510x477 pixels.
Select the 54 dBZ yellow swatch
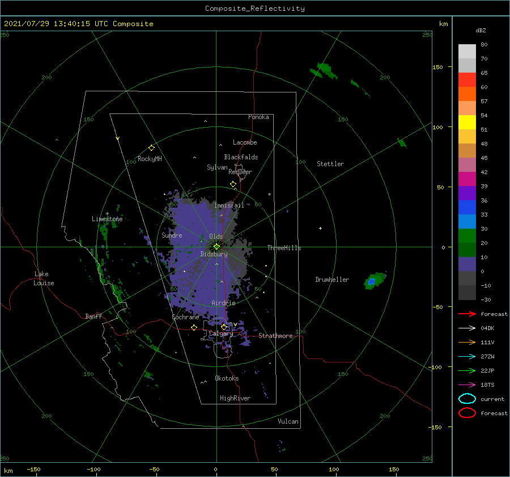tap(467, 122)
